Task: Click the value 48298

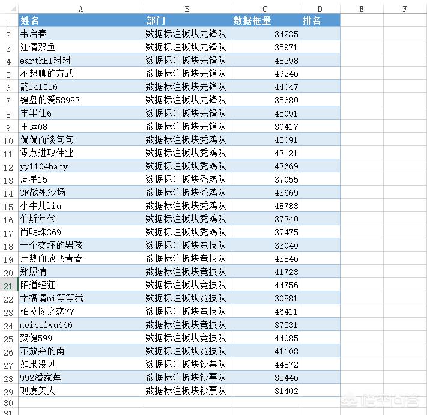Action: pos(286,61)
